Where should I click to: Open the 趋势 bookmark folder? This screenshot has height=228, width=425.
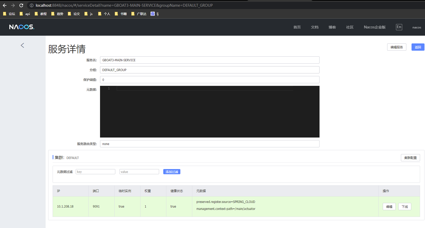(57, 14)
